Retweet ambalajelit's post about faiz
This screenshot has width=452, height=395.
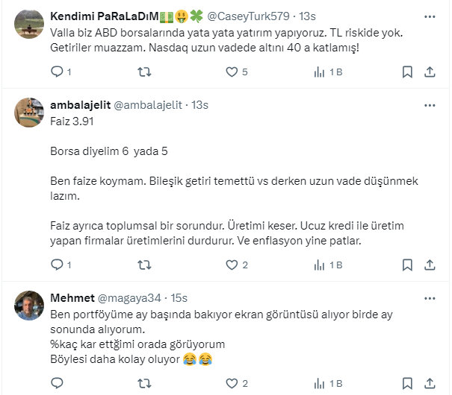pyautogui.click(x=146, y=265)
